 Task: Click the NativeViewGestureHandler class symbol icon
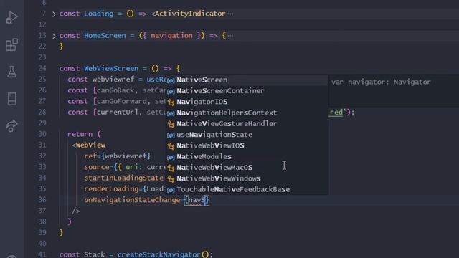click(x=171, y=124)
